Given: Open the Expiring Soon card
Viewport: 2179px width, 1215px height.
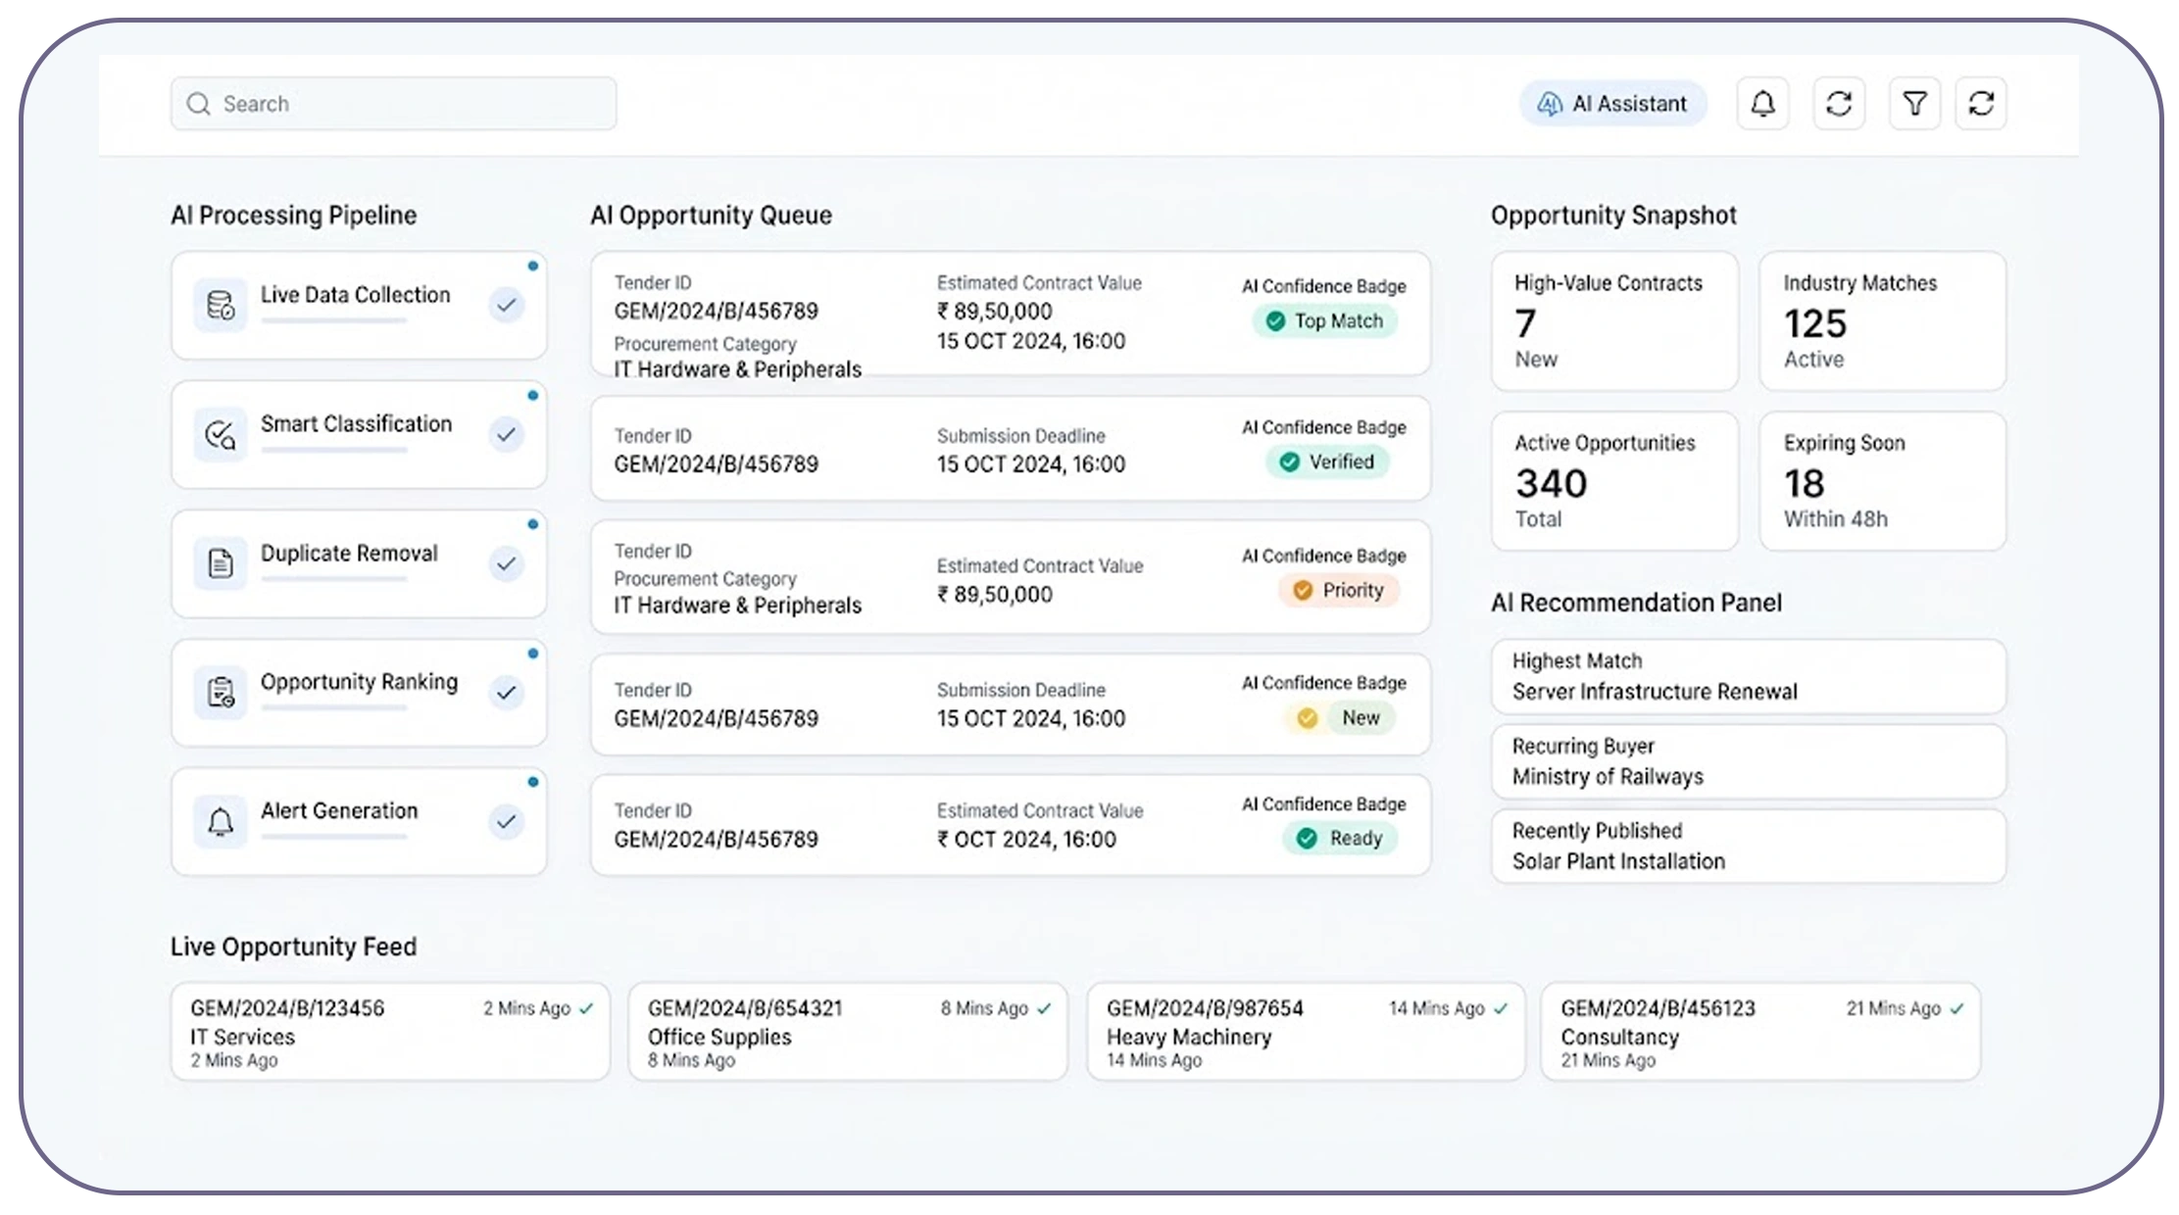Looking at the screenshot, I should (1882, 481).
